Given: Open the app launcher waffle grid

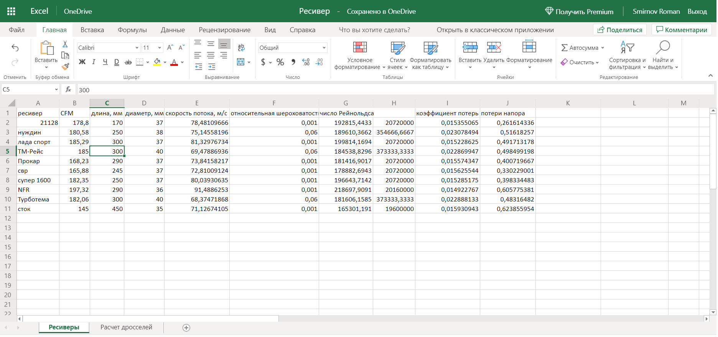Looking at the screenshot, I should click(x=11, y=11).
